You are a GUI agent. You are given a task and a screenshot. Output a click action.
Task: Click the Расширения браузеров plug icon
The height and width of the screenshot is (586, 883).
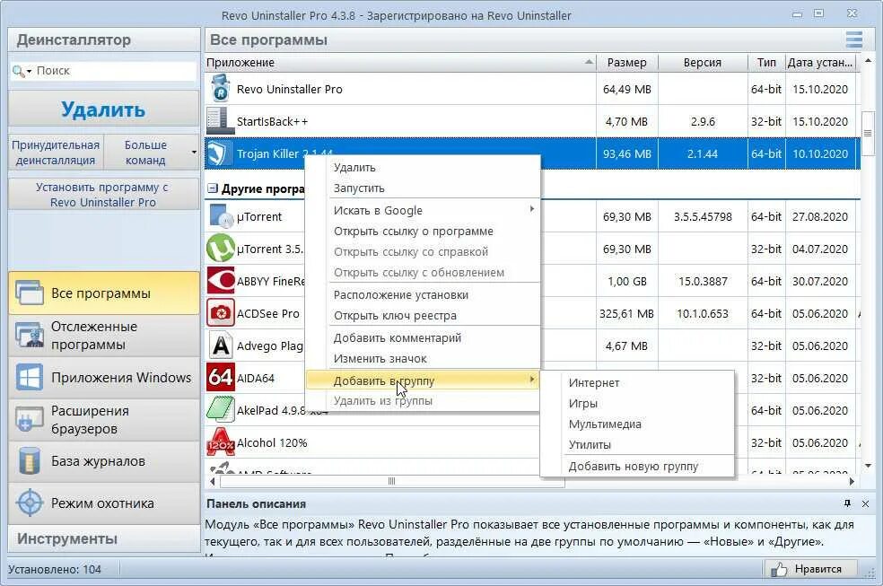click(x=30, y=419)
